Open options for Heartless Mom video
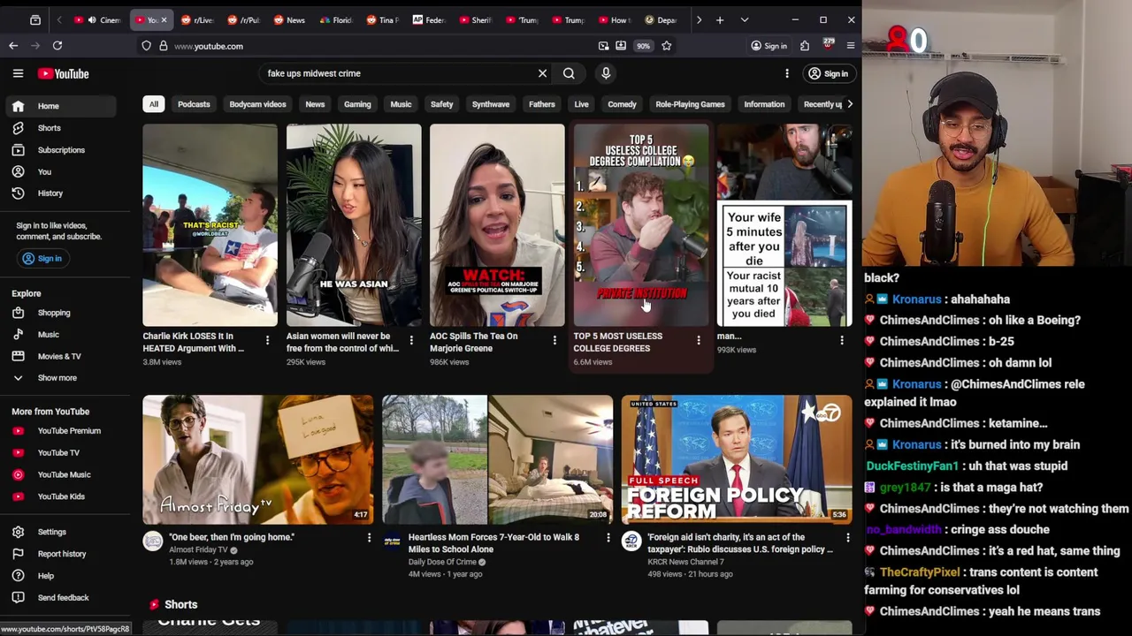 click(608, 538)
